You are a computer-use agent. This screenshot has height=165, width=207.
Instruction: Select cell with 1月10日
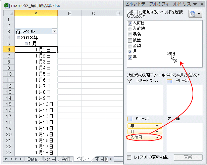pos(36,104)
